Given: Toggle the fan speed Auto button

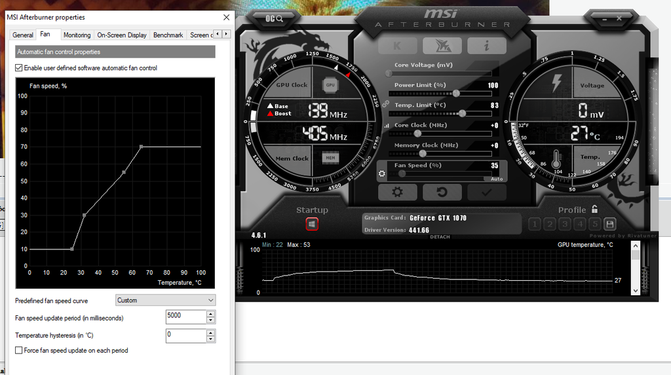Looking at the screenshot, I should pyautogui.click(x=496, y=179).
